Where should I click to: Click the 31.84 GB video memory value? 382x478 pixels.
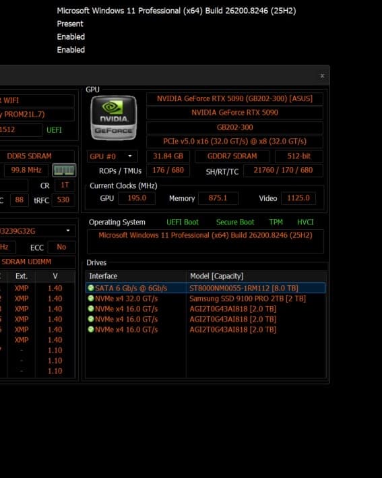point(168,156)
